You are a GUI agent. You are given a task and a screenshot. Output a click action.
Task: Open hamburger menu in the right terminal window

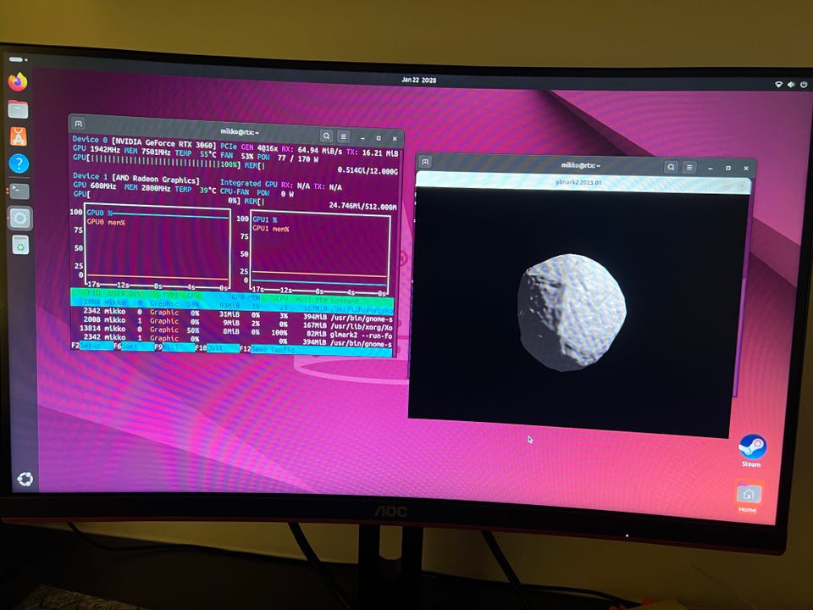689,168
